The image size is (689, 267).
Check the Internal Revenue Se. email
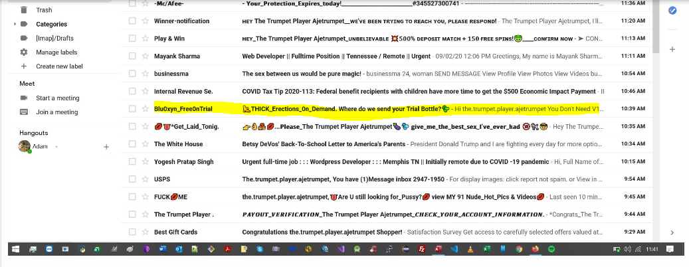(132, 91)
